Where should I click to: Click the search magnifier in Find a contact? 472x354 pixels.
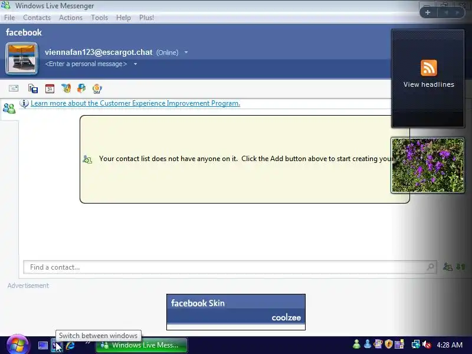431,267
